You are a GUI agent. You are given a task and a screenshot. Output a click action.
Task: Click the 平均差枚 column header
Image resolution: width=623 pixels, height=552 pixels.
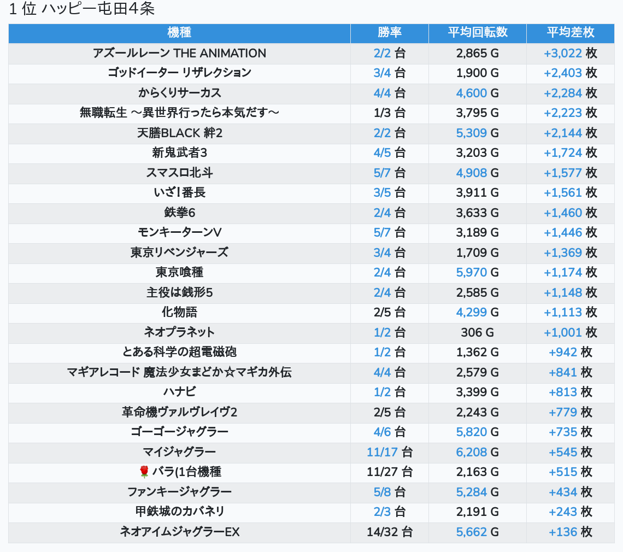(570, 33)
